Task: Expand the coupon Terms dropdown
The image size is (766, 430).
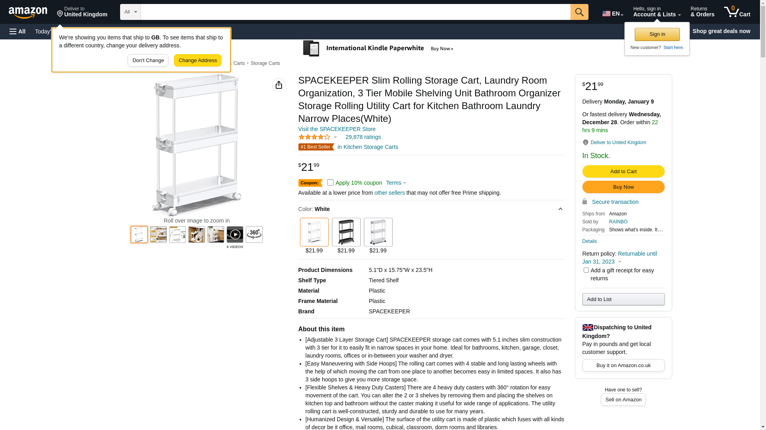Action: tap(396, 183)
